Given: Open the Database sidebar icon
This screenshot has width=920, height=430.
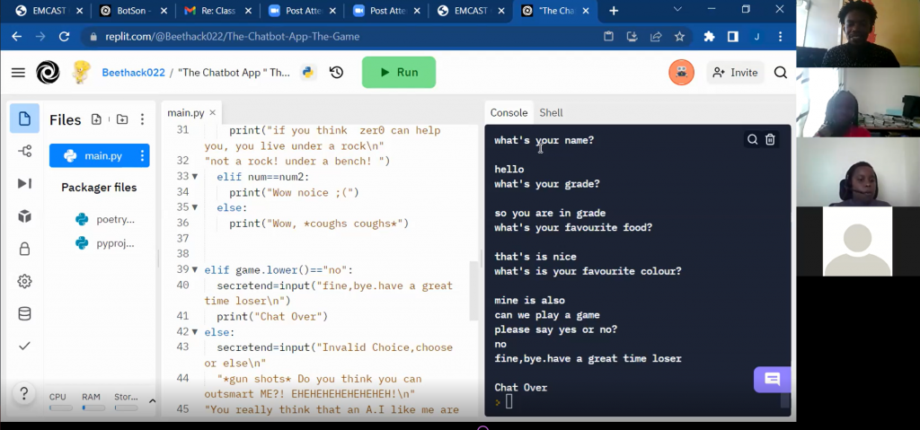Looking at the screenshot, I should (x=24, y=314).
